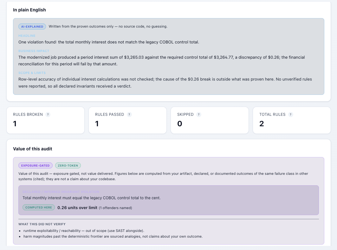Viewport: 337px width, 250px height.
Task: Select the 'Value of this audit' heading
Action: pyautogui.click(x=33, y=149)
